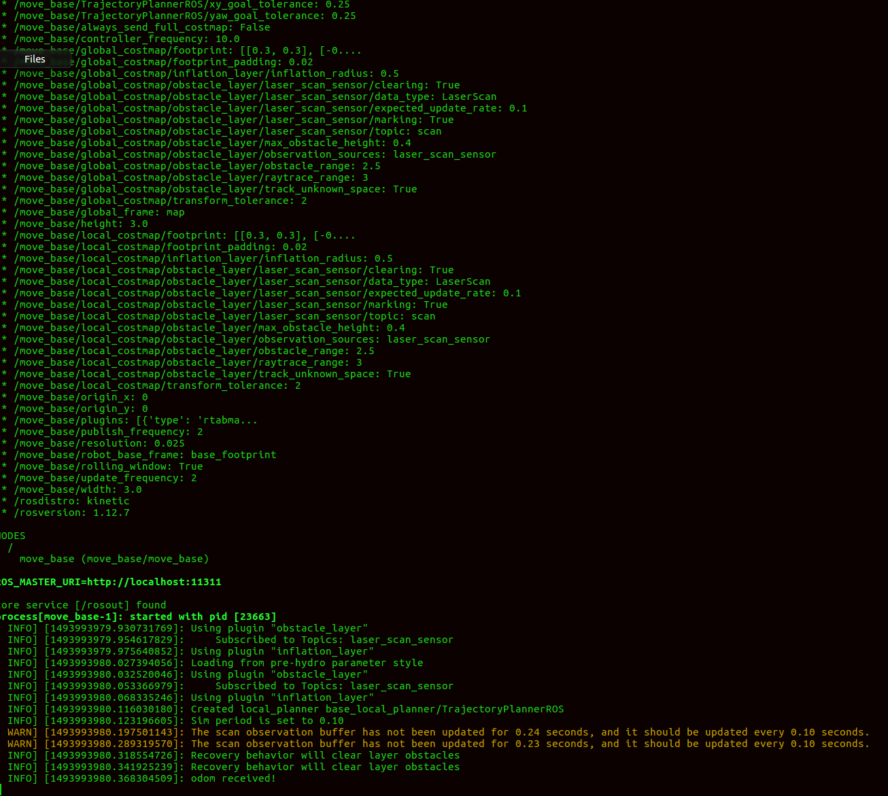This screenshot has height=796, width=888.
Task: Click the move_base (move_base/move_base) node entry
Action: [x=114, y=559]
